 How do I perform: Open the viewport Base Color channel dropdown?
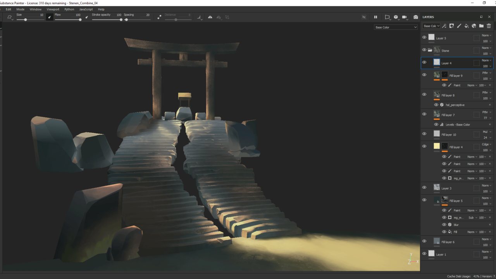tap(396, 27)
